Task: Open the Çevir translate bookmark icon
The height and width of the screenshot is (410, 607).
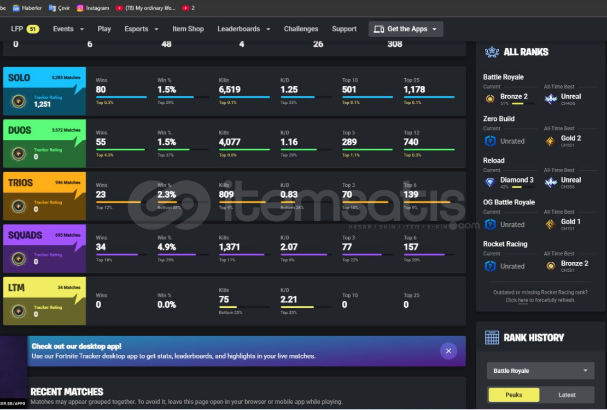Action: pyautogui.click(x=52, y=8)
